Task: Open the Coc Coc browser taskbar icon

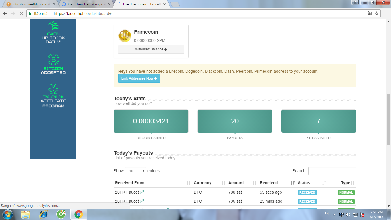Action: (61, 214)
